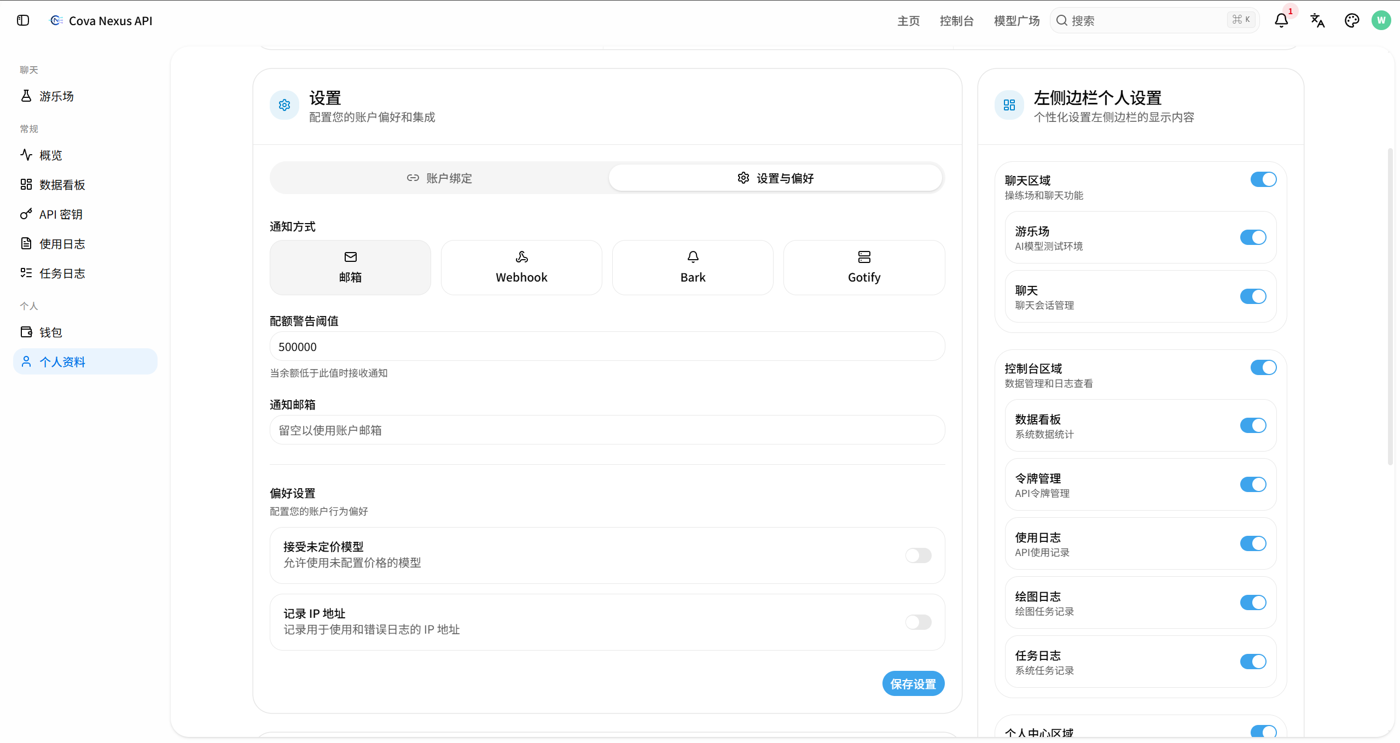The height and width of the screenshot is (743, 1400).
Task: Click the link icon on 账户绑定 tab
Action: pos(413,178)
